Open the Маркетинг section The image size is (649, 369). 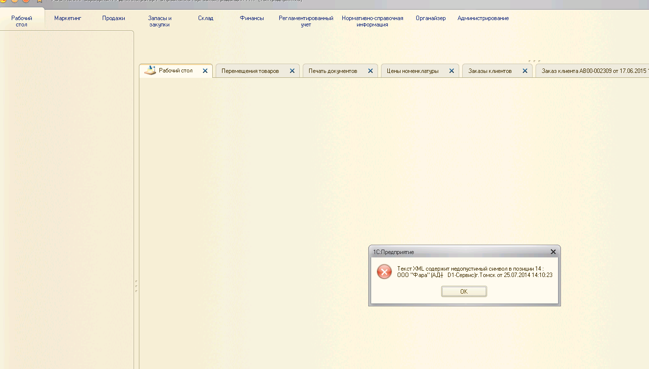tap(67, 18)
